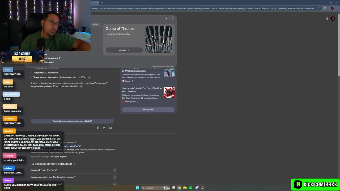Open the Chrome profile icon in toolbar
The height and width of the screenshot is (191, 340).
[332, 8]
